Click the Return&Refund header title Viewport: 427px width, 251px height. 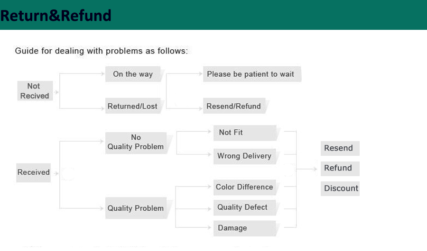56,16
